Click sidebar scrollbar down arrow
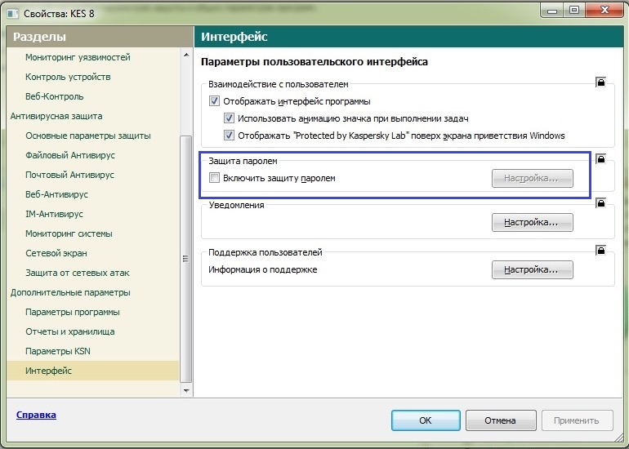This screenshot has width=629, height=449. (x=186, y=390)
